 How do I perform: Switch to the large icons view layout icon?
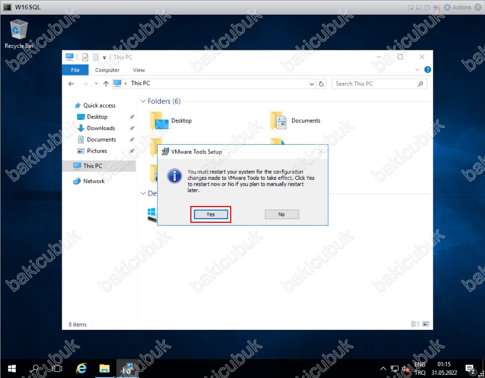[x=426, y=324]
